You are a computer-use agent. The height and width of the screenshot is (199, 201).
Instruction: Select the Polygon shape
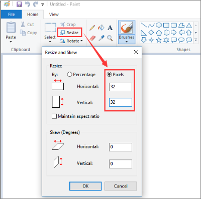pyautogui.click(x=181, y=25)
